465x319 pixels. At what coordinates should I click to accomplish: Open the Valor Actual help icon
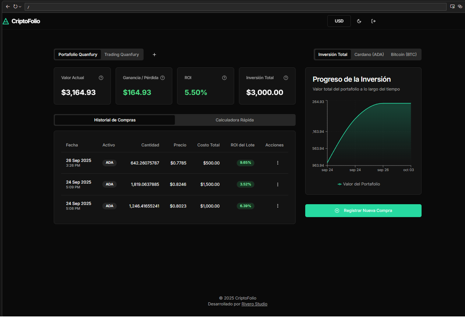(101, 78)
